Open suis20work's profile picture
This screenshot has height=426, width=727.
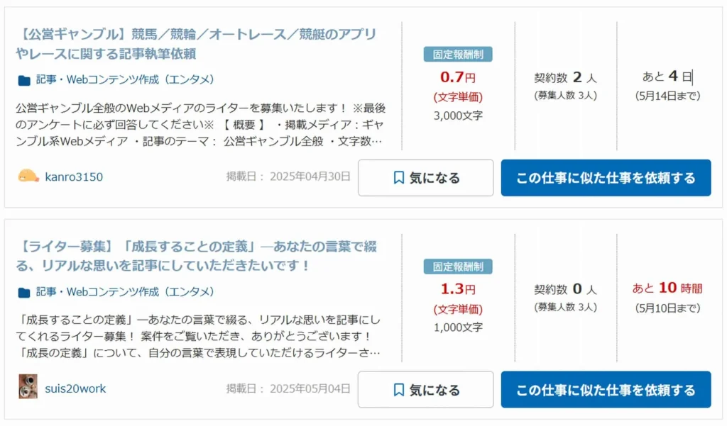28,386
